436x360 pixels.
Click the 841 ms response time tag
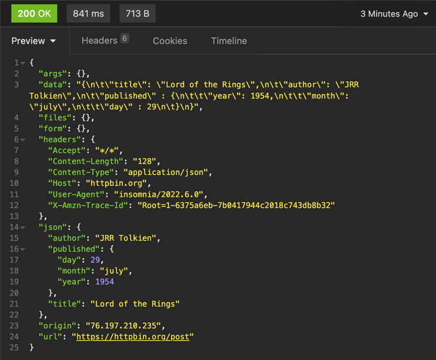tap(88, 14)
